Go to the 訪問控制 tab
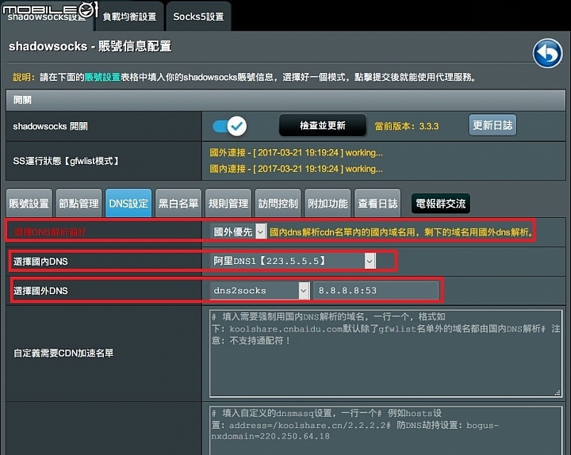The height and width of the screenshot is (455, 571). tap(278, 203)
